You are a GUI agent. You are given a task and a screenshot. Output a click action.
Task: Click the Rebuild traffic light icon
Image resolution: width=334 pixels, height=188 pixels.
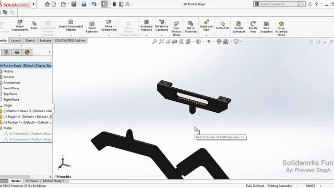[114, 4]
